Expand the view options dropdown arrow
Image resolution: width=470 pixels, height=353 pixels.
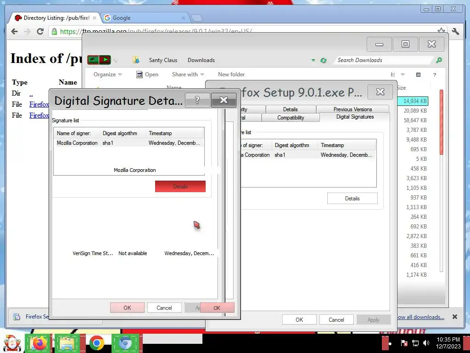tap(403, 75)
